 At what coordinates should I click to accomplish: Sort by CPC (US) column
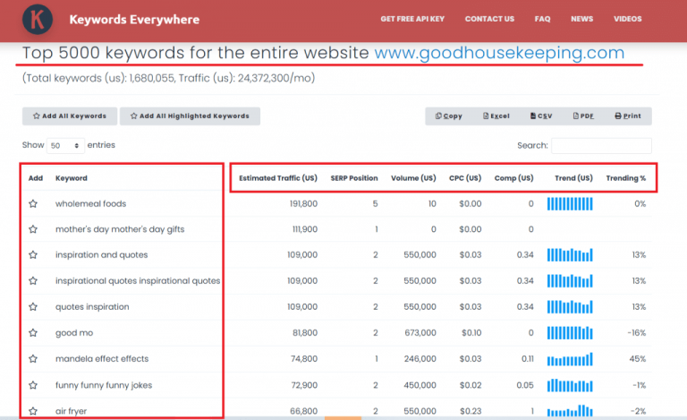pyautogui.click(x=465, y=178)
